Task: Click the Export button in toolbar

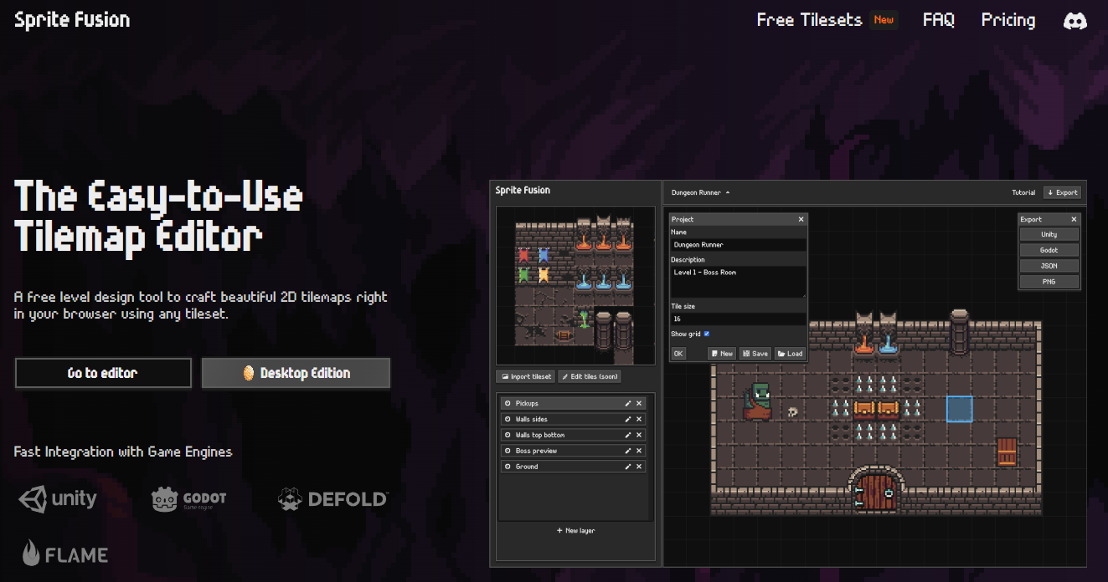Action: click(1062, 192)
